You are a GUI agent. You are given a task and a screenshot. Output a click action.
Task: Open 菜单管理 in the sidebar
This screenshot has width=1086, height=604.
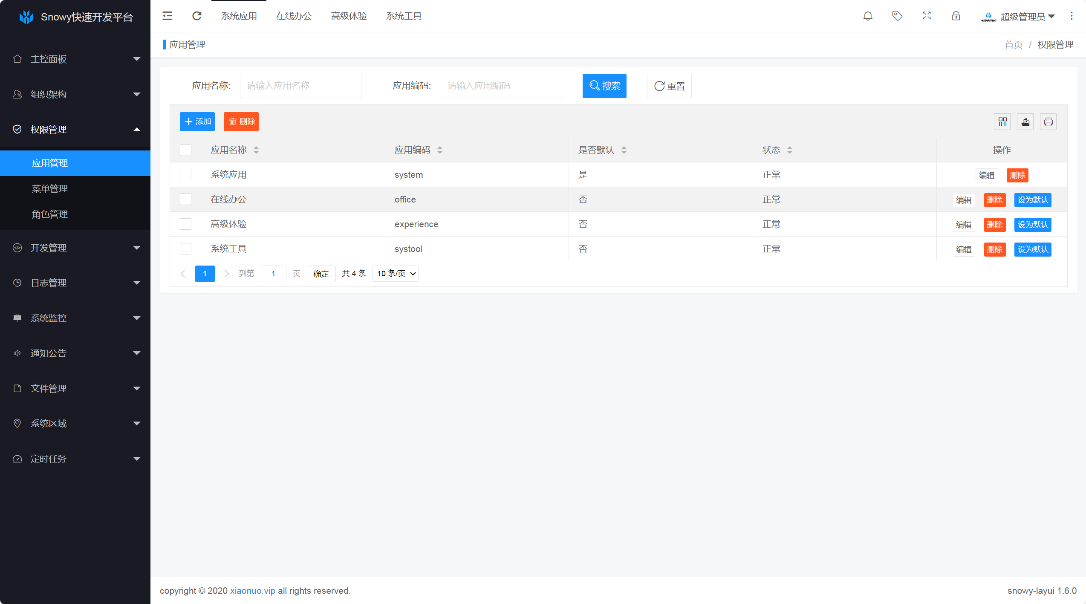50,189
